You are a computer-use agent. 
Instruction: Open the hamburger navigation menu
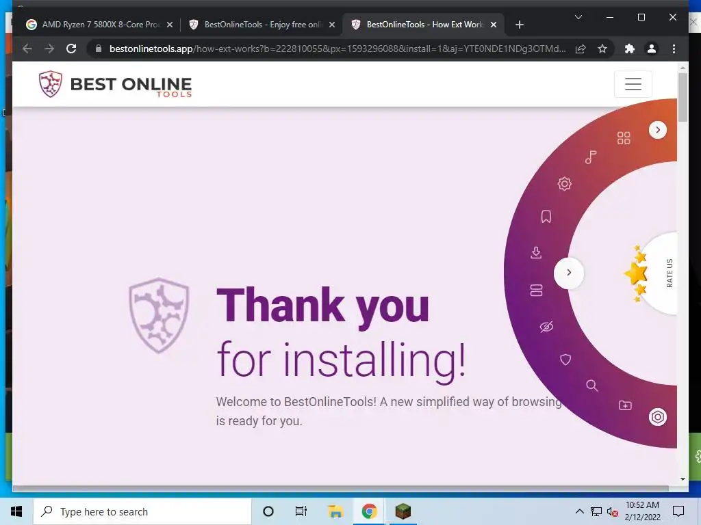(633, 84)
